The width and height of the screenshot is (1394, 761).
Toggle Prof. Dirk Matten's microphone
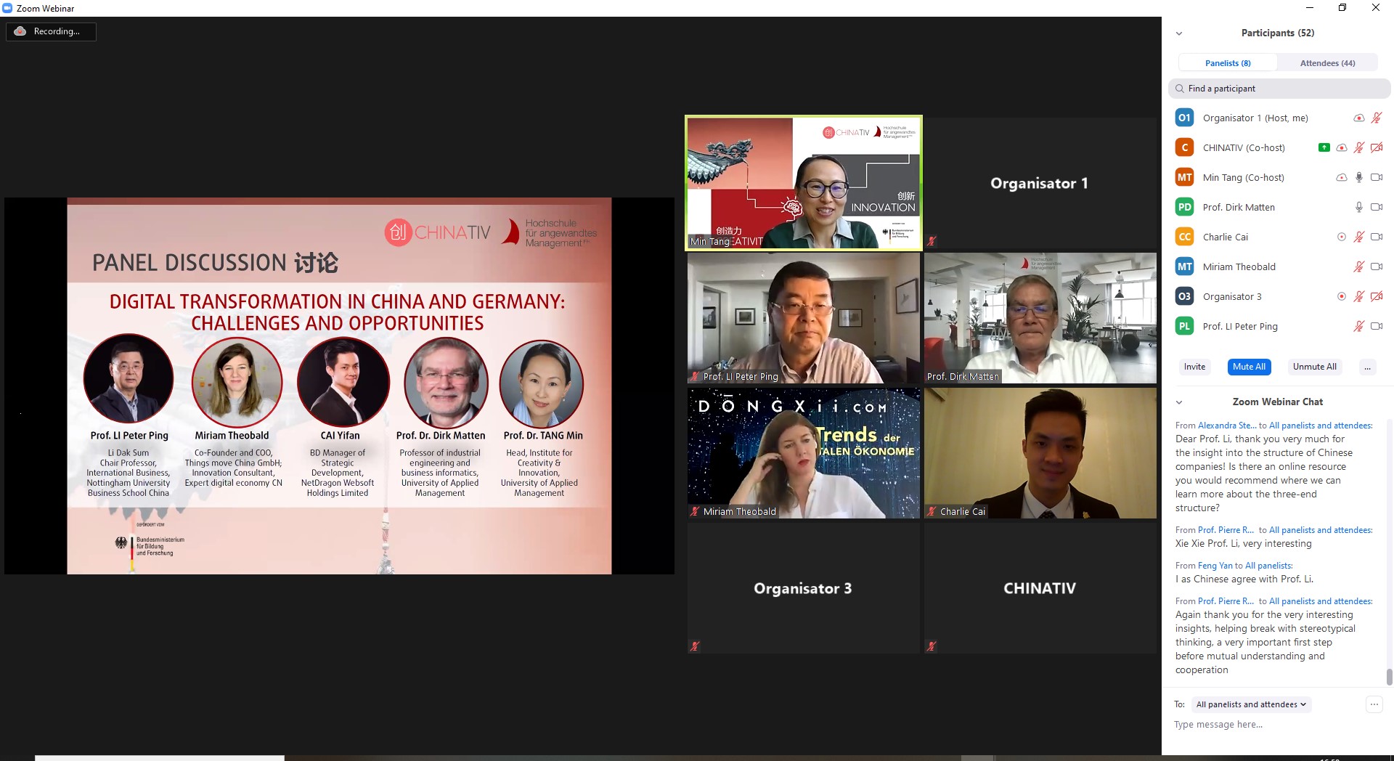point(1359,207)
